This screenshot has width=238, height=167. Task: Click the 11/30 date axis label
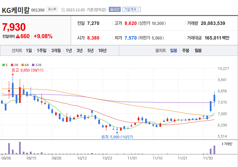(208, 158)
